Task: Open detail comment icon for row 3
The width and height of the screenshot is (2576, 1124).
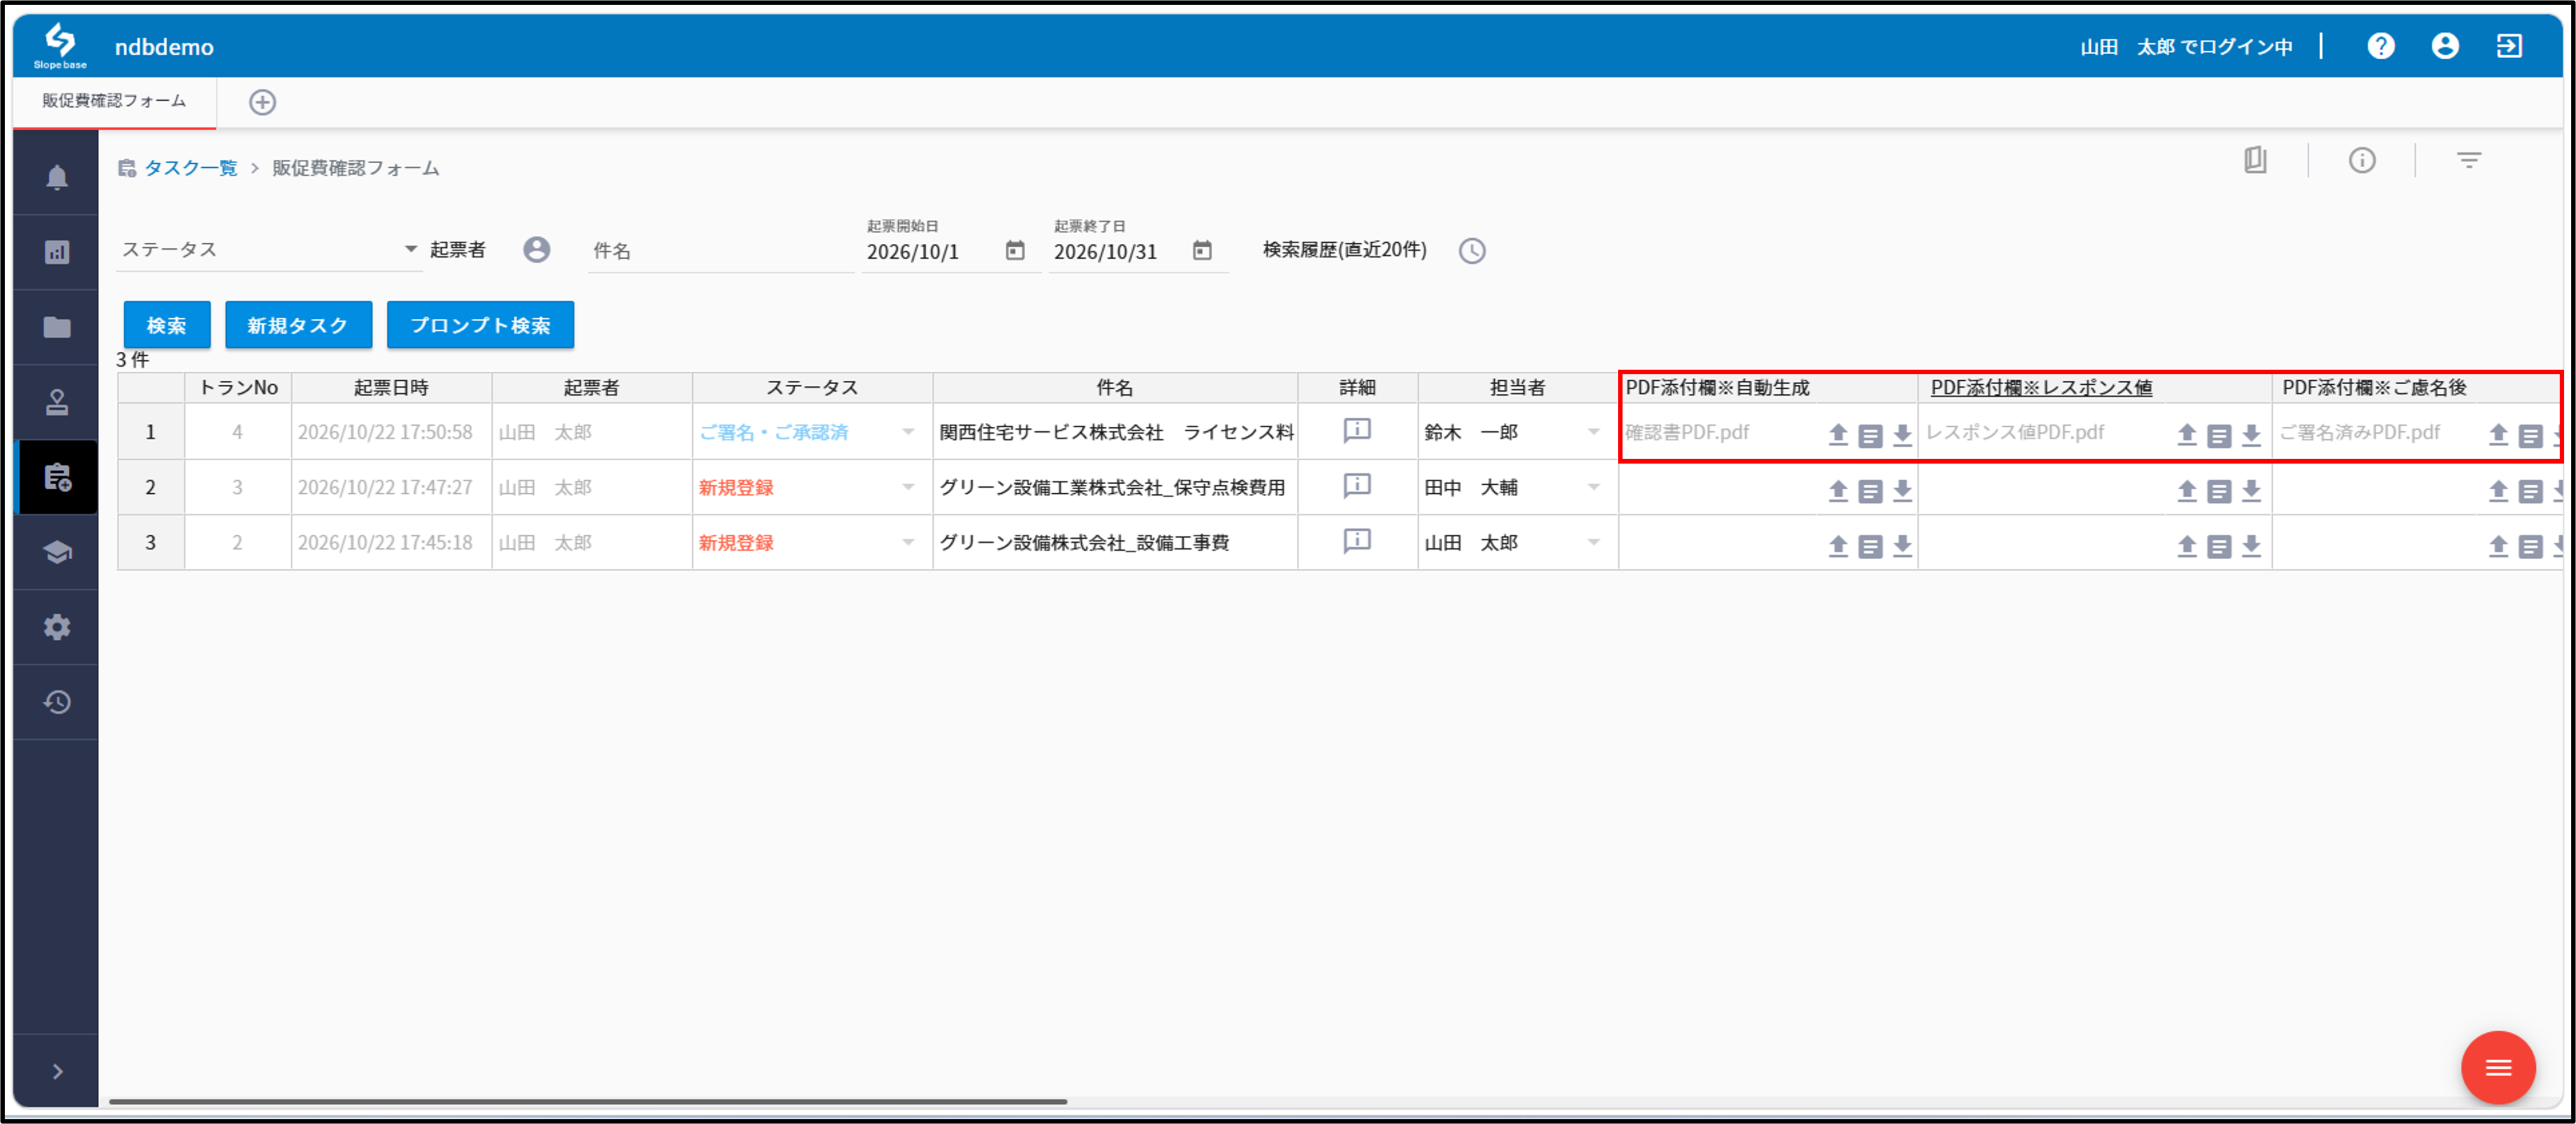Action: pyautogui.click(x=1357, y=541)
